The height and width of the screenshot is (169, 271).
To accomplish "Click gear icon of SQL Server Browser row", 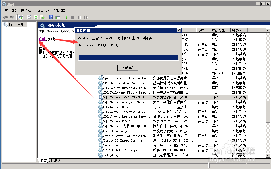I will pyautogui.click(x=100, y=107).
